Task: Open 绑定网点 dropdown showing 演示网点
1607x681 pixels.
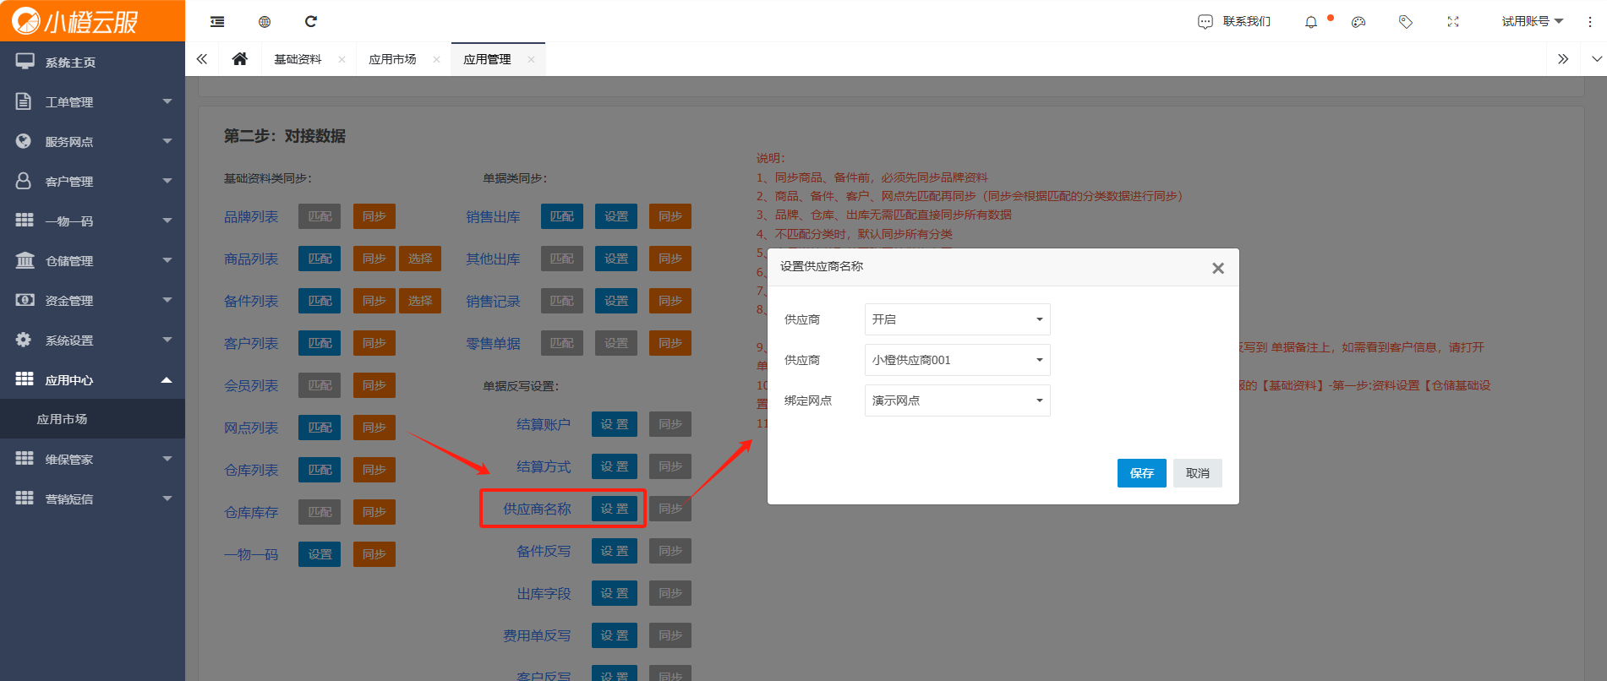Action: coord(958,400)
